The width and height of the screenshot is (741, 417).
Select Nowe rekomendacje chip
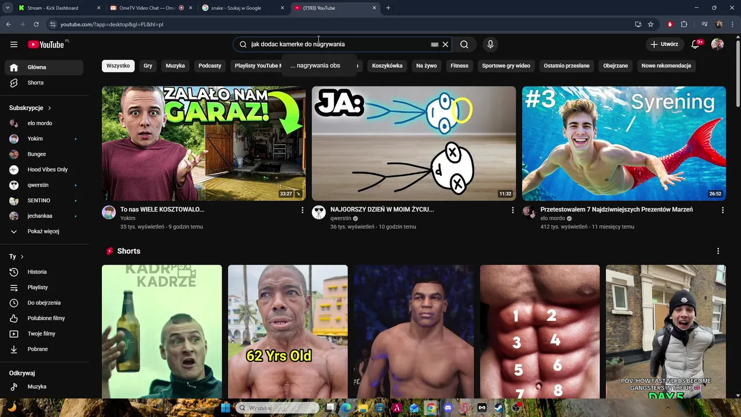pyautogui.click(x=666, y=66)
